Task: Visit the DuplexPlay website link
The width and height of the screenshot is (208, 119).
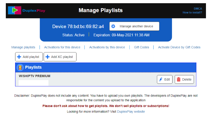Action: [131, 111]
